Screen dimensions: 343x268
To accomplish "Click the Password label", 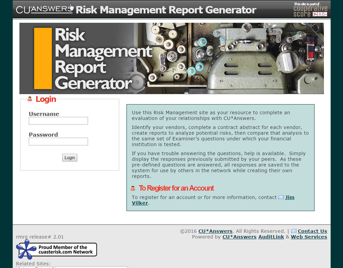I will pos(43,135).
